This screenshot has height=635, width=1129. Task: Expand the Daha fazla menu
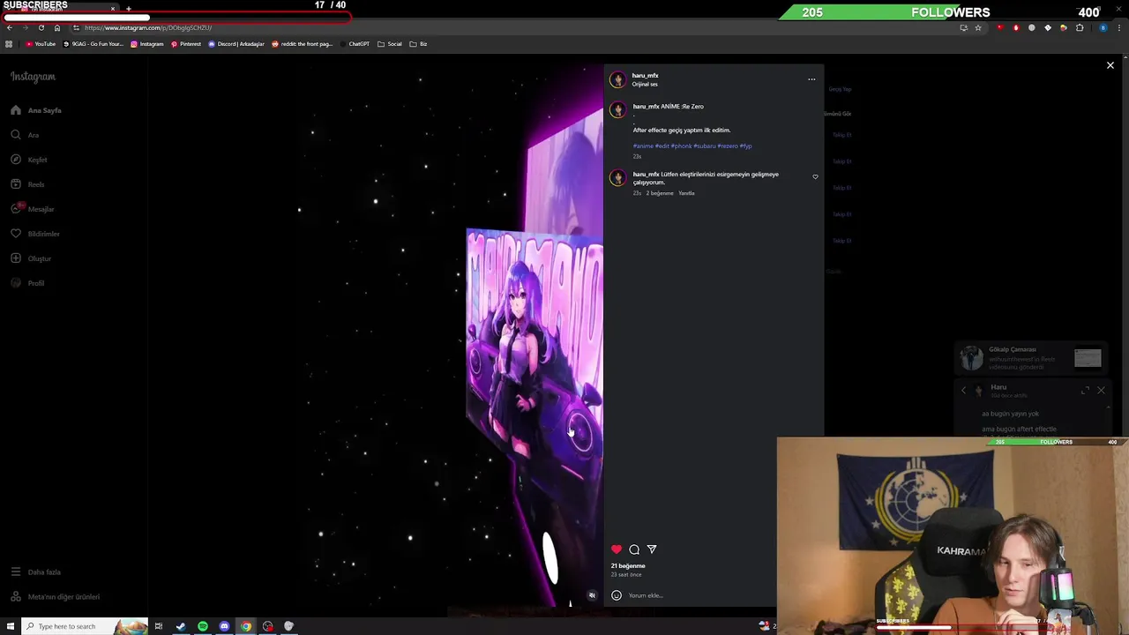pyautogui.click(x=35, y=572)
